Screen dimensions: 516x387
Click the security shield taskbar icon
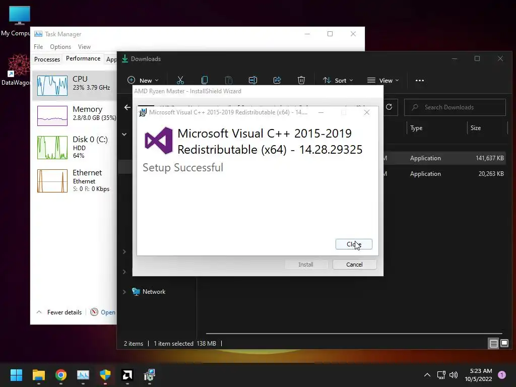pos(105,375)
